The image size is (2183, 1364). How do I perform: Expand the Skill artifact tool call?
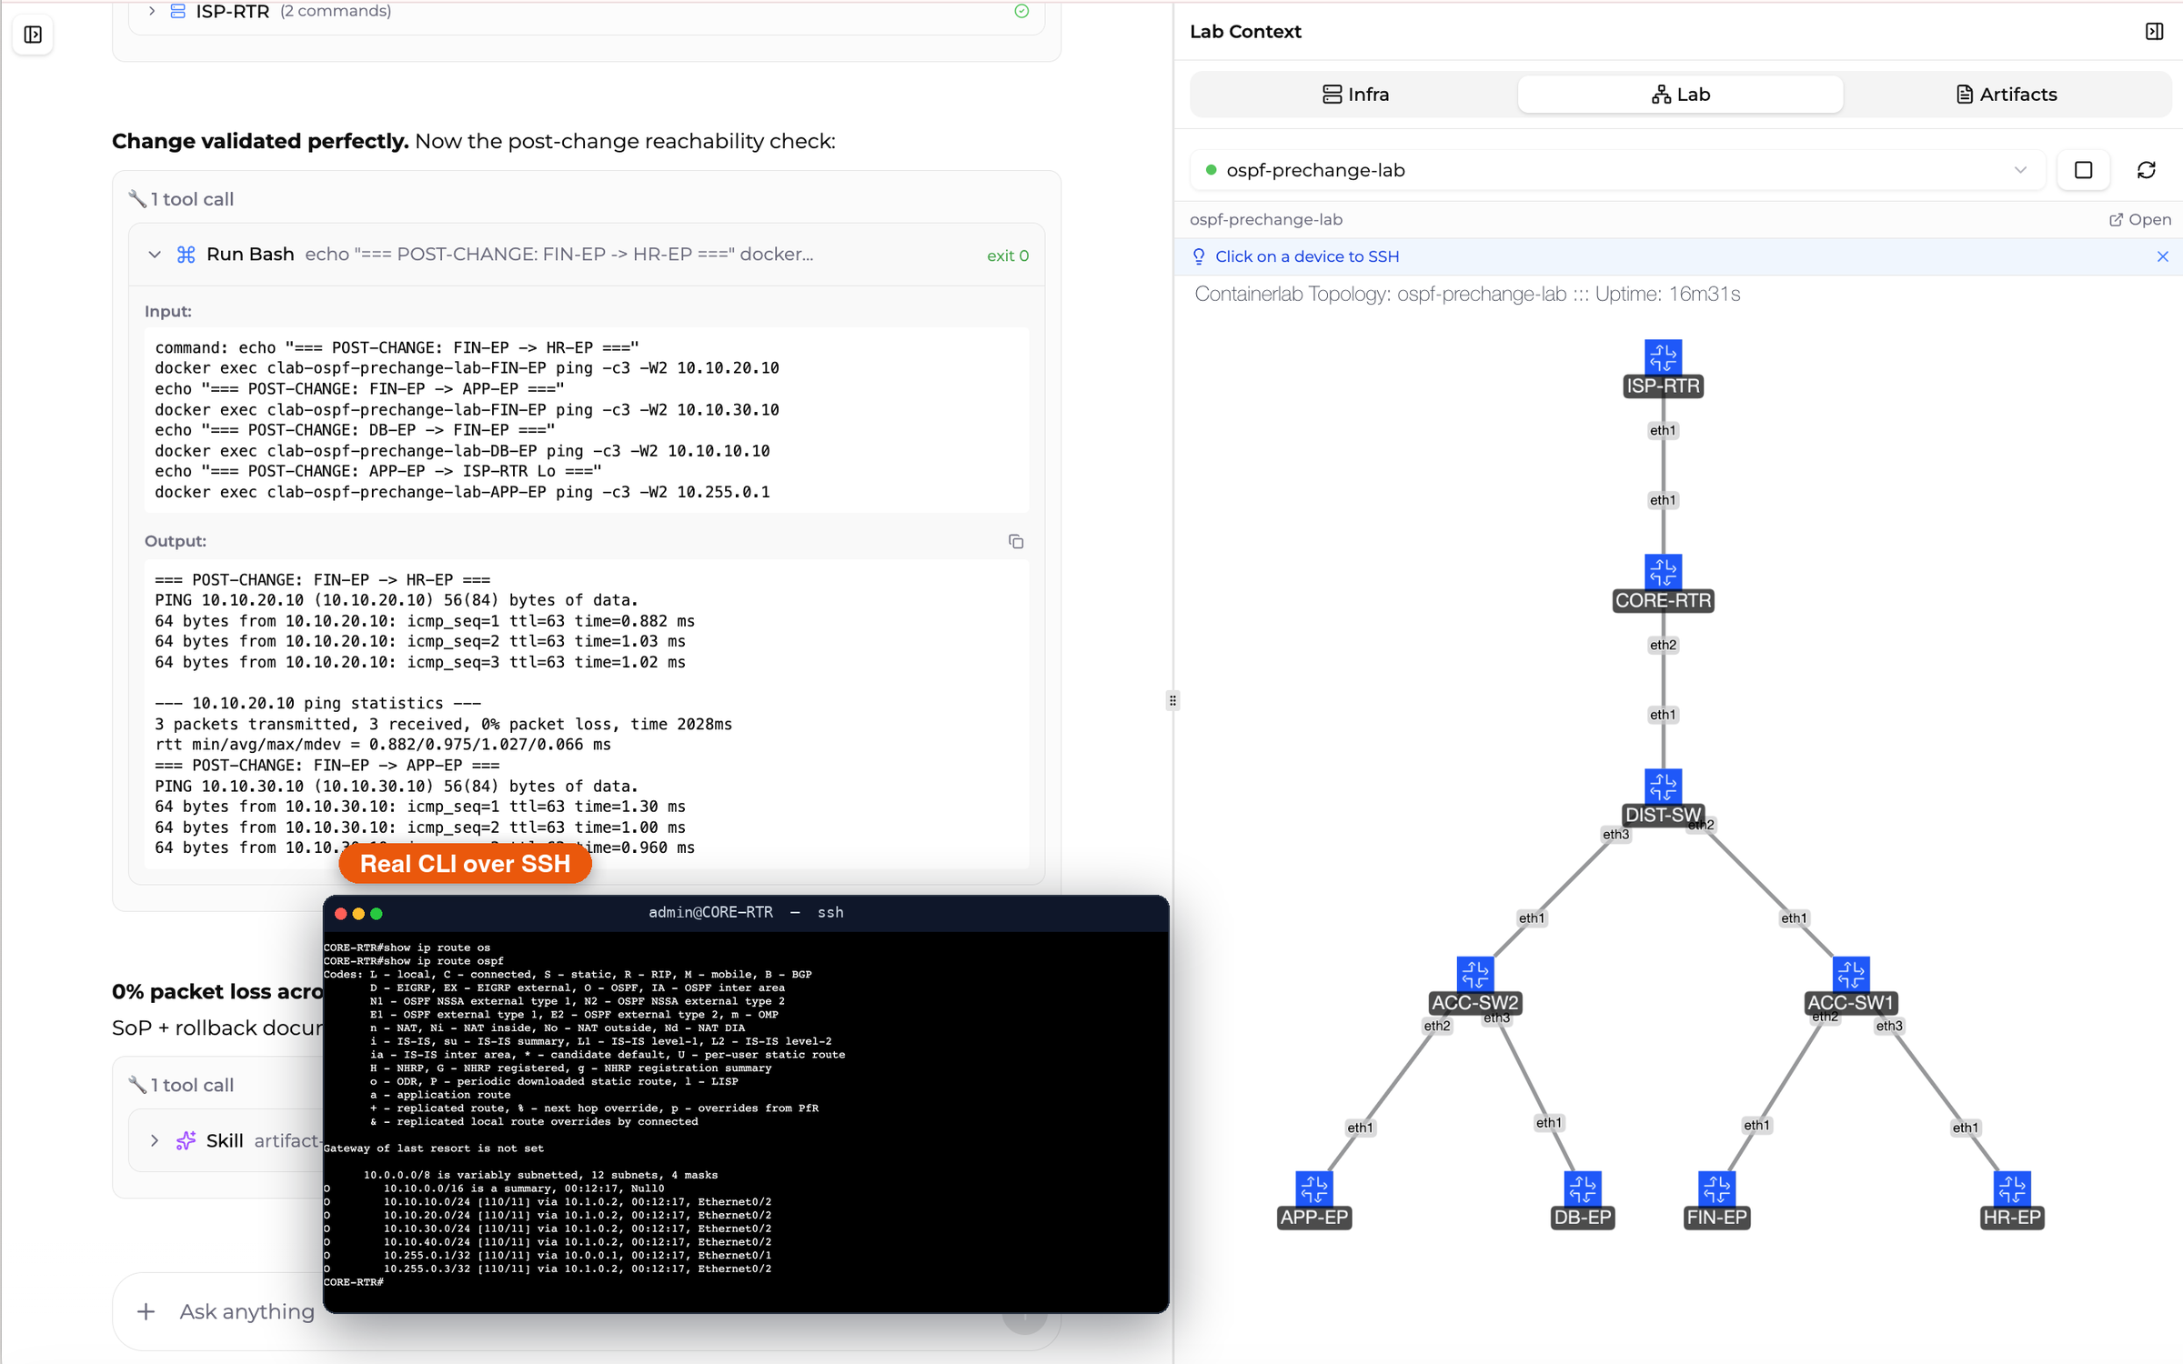point(155,1140)
